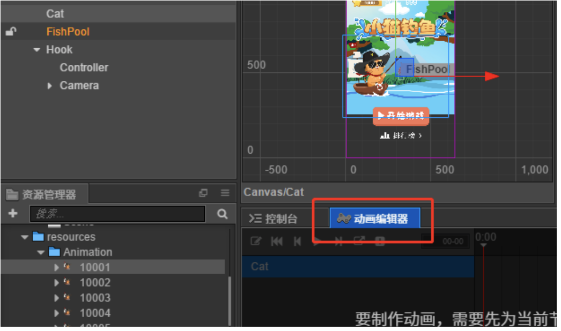
Task: Click the resources folder icon
Action: (x=38, y=237)
